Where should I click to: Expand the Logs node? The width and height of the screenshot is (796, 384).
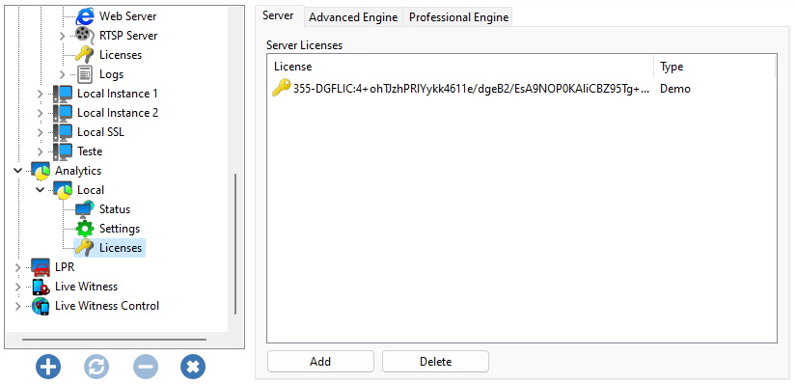(x=62, y=74)
